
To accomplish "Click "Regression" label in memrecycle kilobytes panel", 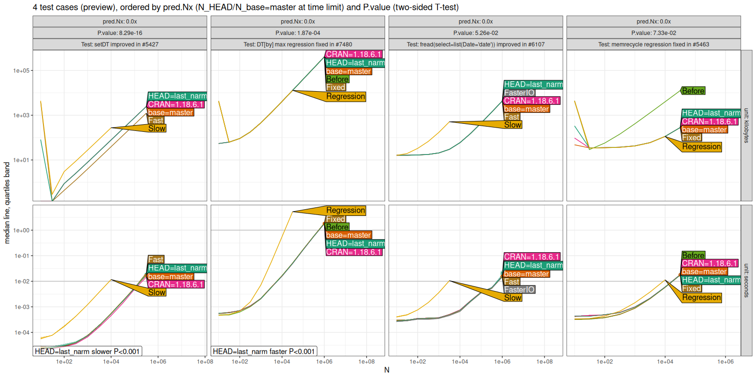I will click(x=702, y=147).
